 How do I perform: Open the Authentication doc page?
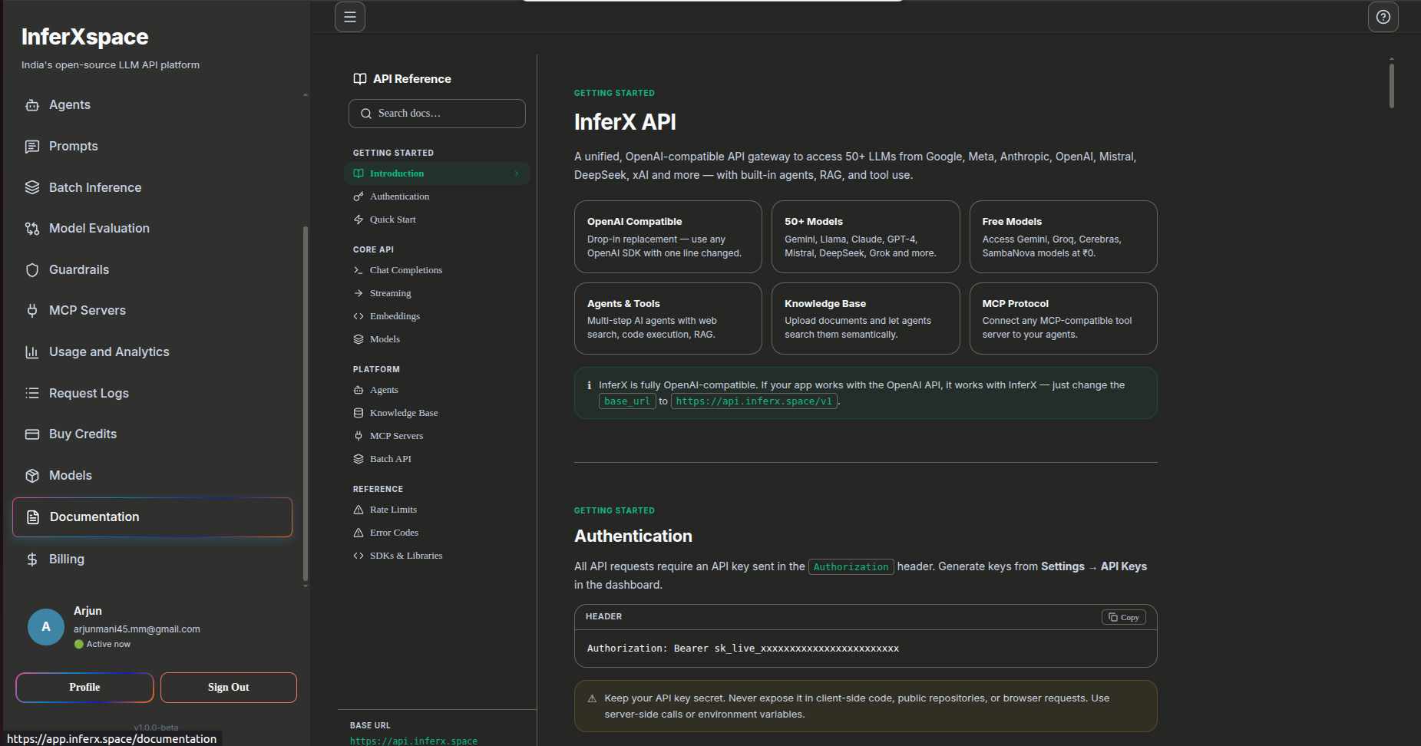point(399,196)
